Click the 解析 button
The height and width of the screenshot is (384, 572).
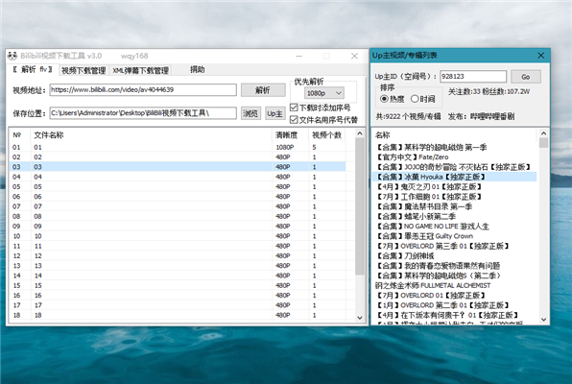coord(263,90)
